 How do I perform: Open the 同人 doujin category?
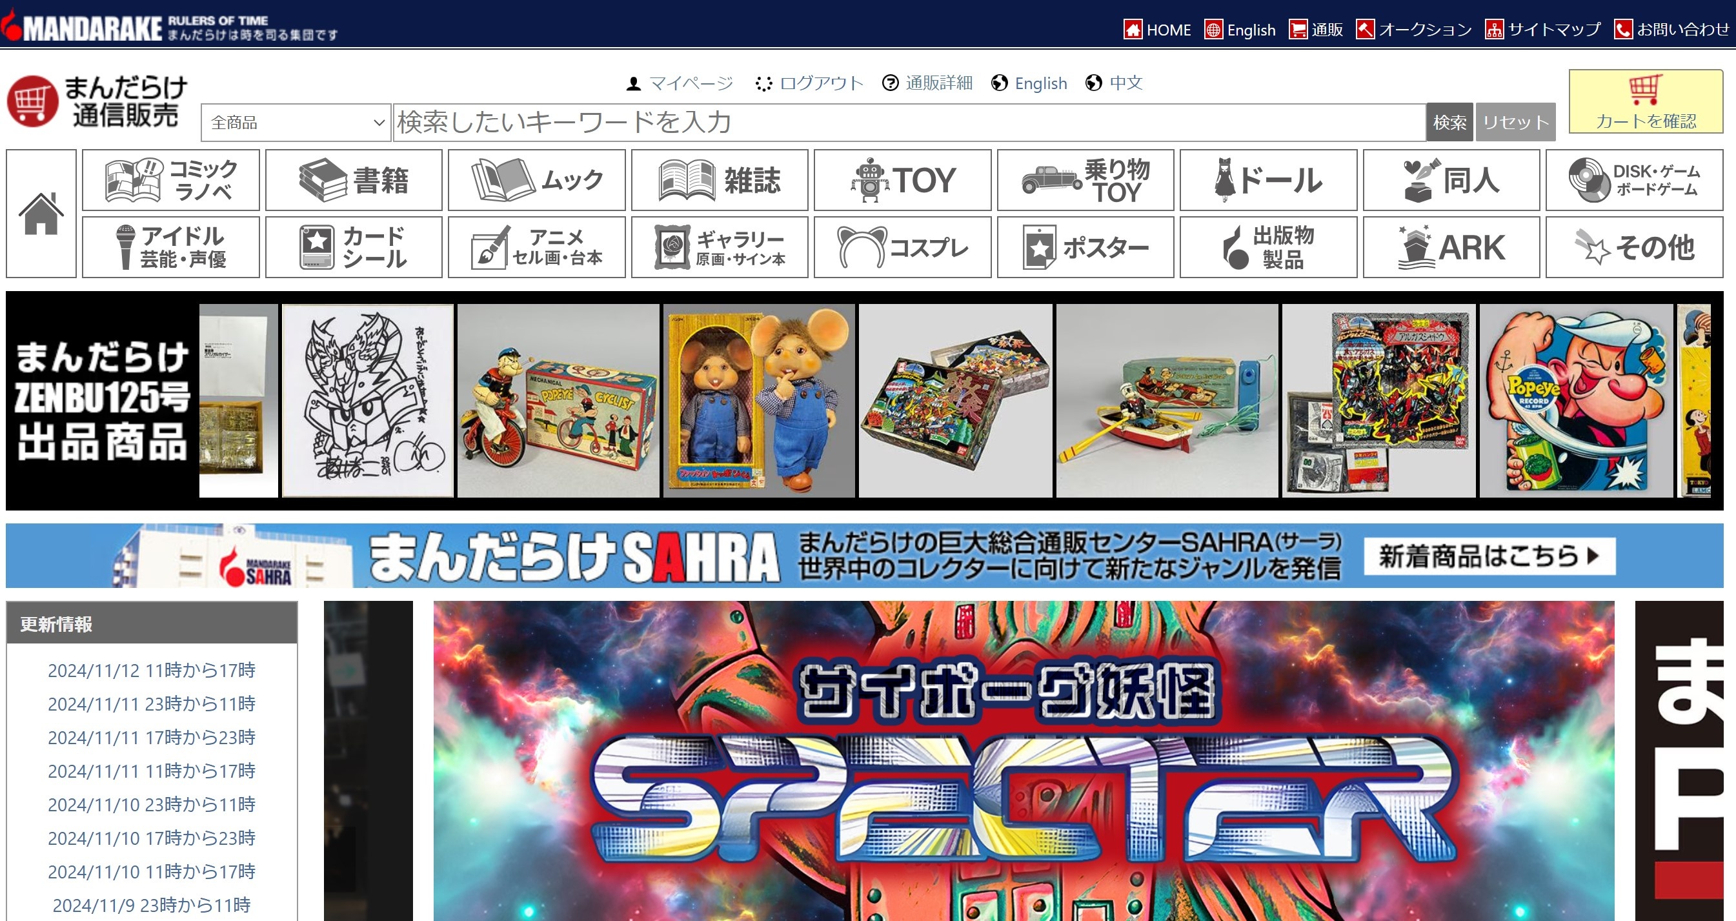[x=1451, y=180]
